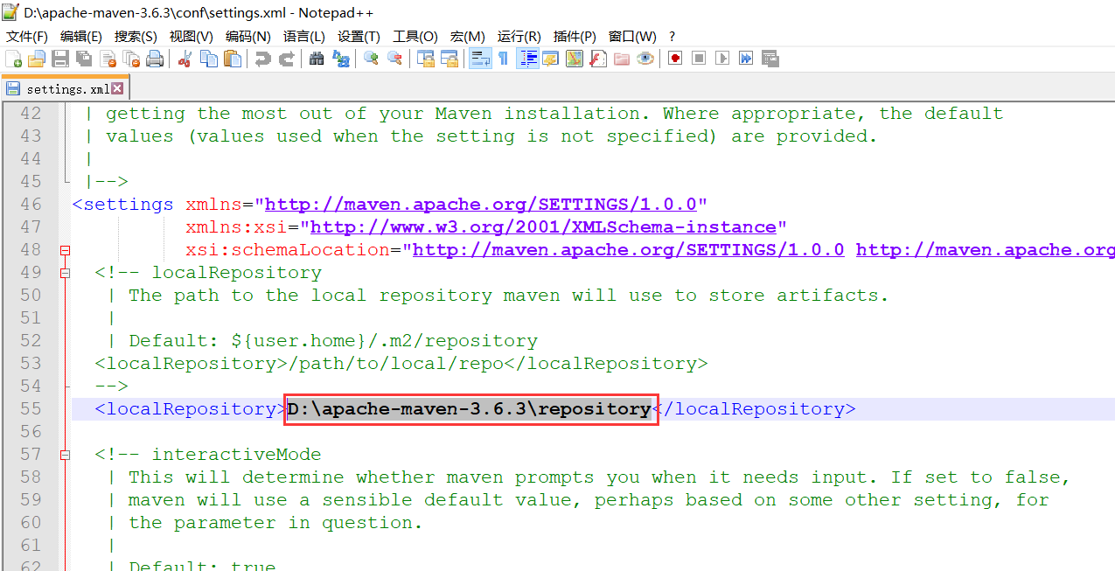Collapse the localRepository comment at line 49
The image size is (1115, 571).
[x=65, y=273]
